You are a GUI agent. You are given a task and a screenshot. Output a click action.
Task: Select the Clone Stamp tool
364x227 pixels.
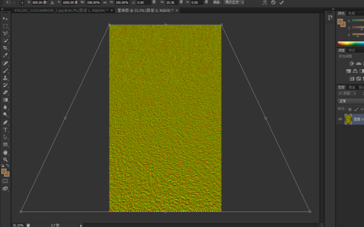coord(6,78)
